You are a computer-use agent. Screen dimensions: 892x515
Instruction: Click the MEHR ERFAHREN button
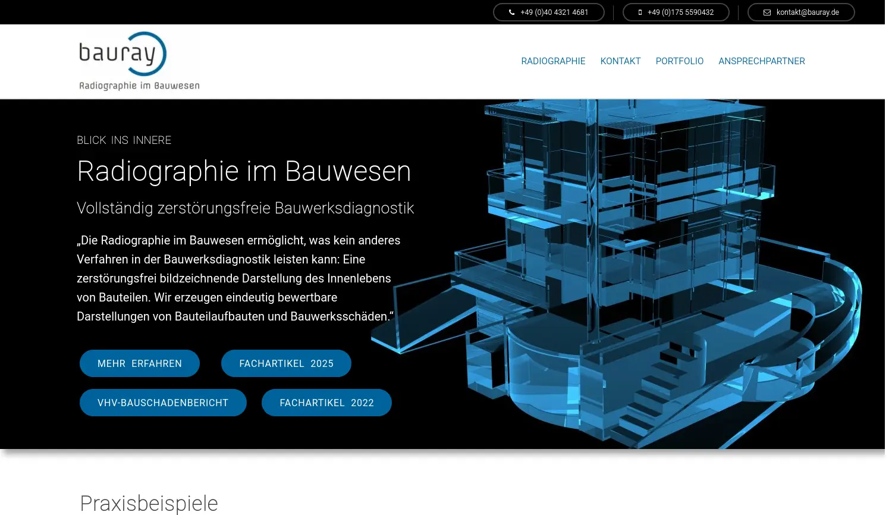(140, 363)
